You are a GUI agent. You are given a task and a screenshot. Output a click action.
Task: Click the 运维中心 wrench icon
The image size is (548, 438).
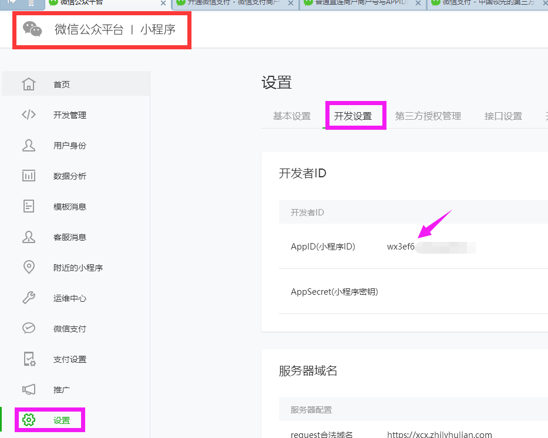click(x=29, y=298)
